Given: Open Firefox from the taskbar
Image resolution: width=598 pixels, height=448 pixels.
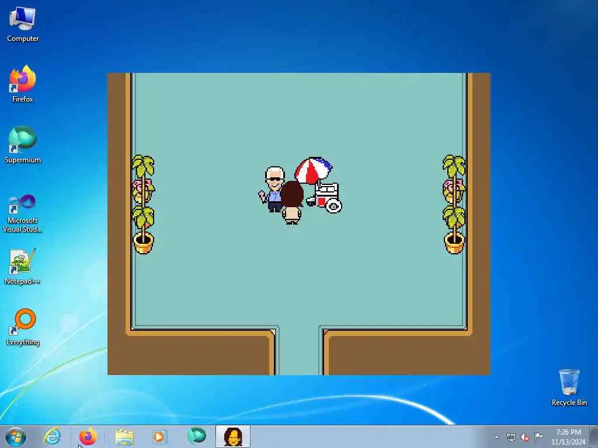Looking at the screenshot, I should point(88,436).
